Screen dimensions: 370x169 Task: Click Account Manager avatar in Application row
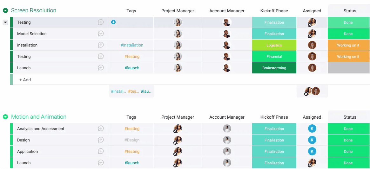coord(227,151)
